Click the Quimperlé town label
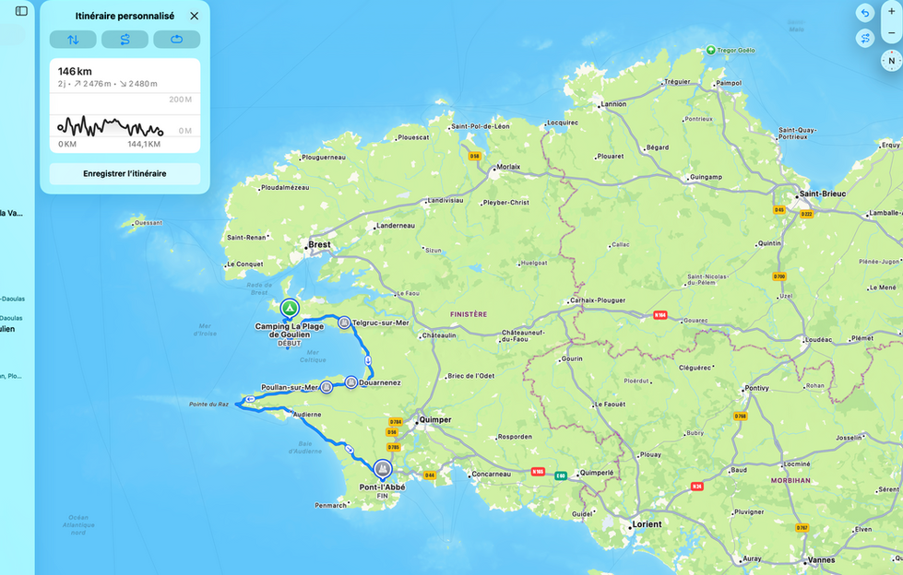This screenshot has width=903, height=575. (x=597, y=473)
